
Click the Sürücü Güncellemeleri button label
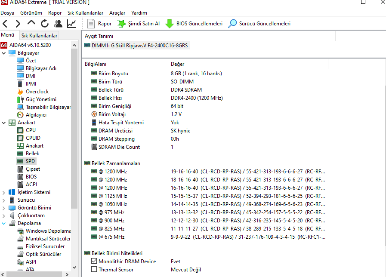265,24
